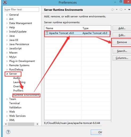Maximize the Preferences window
Screen dimensions: 131x137
(x=121, y=2)
